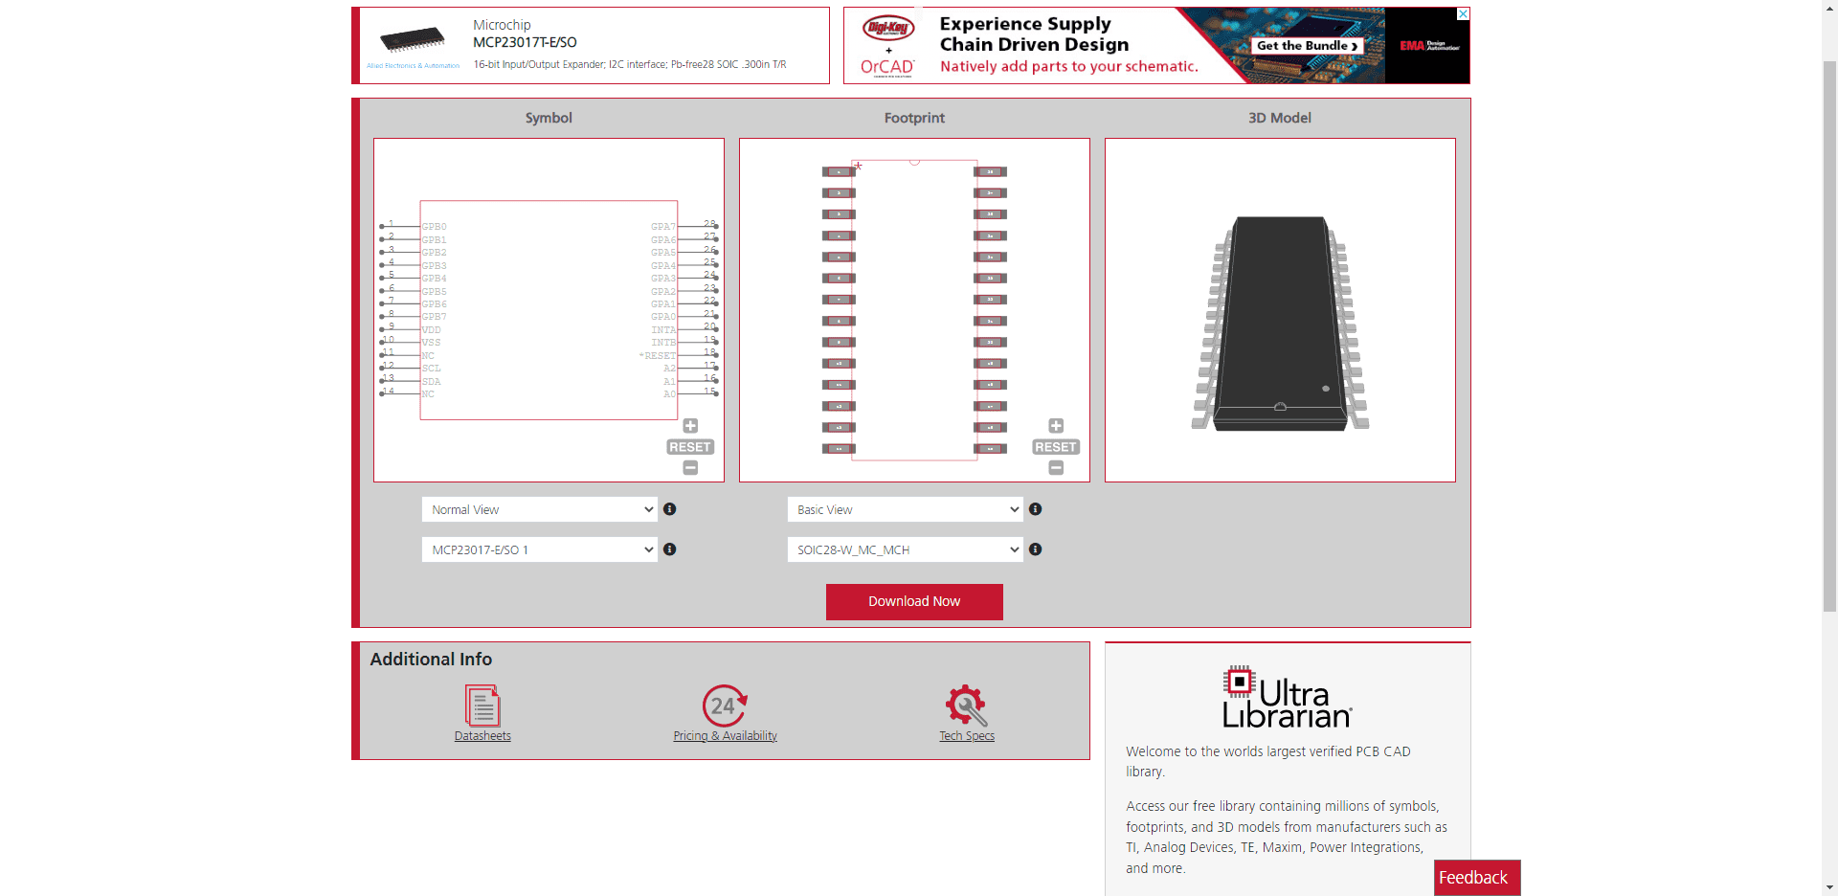Image resolution: width=1838 pixels, height=896 pixels.
Task: Show info for Normal View selector
Action: (670, 509)
